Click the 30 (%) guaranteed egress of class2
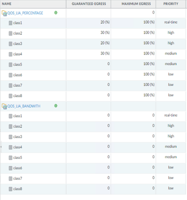 [x=105, y=32]
